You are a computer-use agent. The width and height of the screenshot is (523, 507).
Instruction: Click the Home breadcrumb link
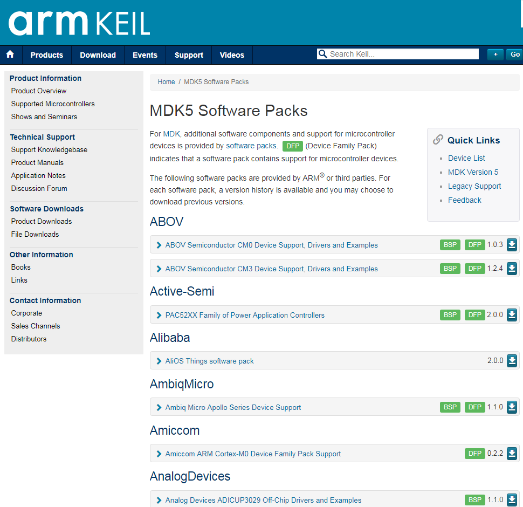click(166, 82)
